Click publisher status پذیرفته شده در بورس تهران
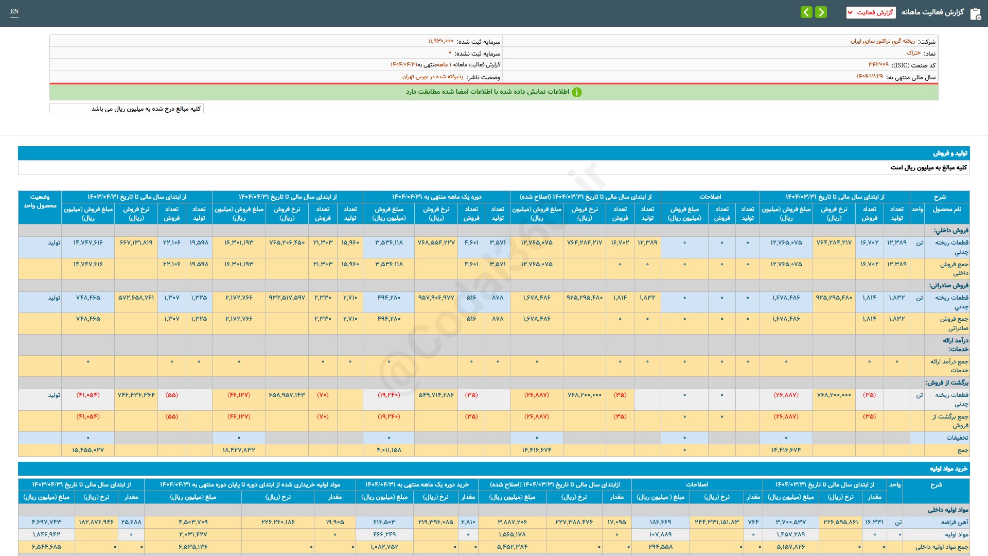Image resolution: width=988 pixels, height=556 pixels. (433, 77)
